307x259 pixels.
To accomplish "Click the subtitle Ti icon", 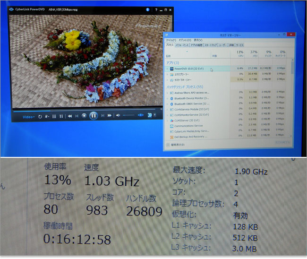I will pos(61,116).
